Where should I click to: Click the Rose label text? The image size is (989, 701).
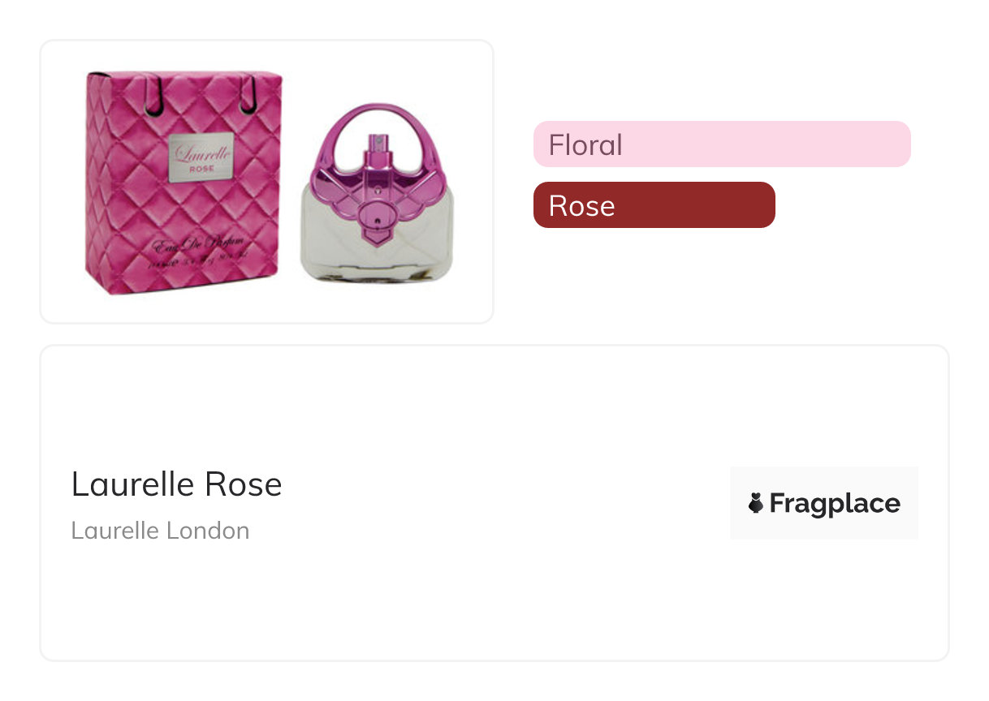click(x=581, y=206)
